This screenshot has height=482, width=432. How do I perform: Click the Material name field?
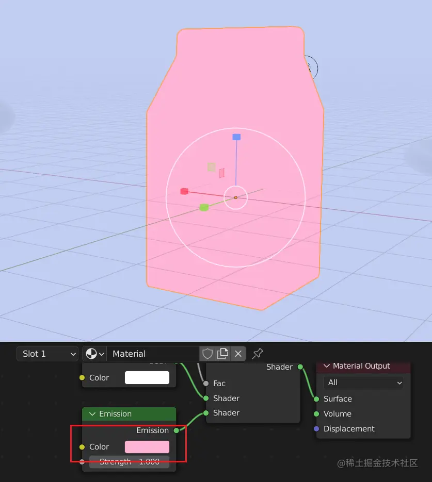pyautogui.click(x=153, y=354)
